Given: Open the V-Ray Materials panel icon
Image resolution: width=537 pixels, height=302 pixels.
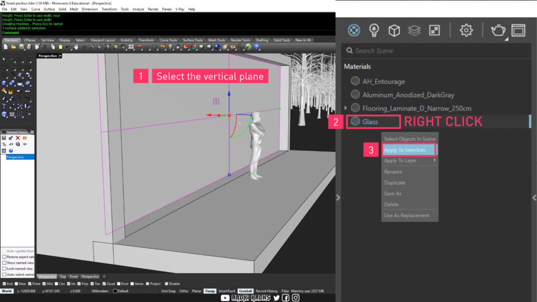Looking at the screenshot, I should (353, 30).
